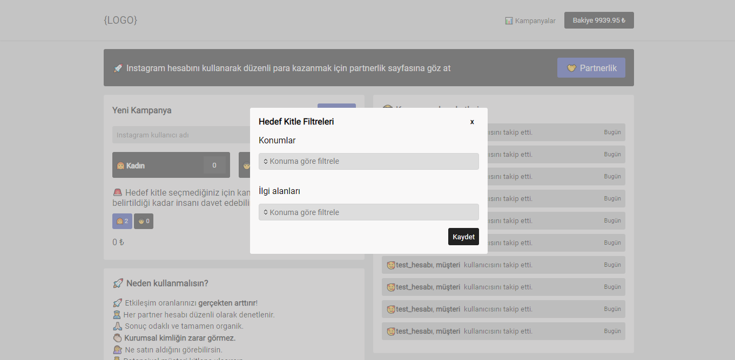The height and width of the screenshot is (360, 735).
Task: Click the Bakiye 9939.95 ₺ button
Action: tap(599, 20)
